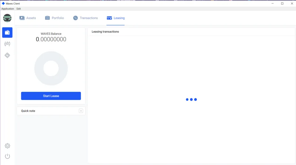
Task: Close the Waves Client window
Action: click(292, 3)
